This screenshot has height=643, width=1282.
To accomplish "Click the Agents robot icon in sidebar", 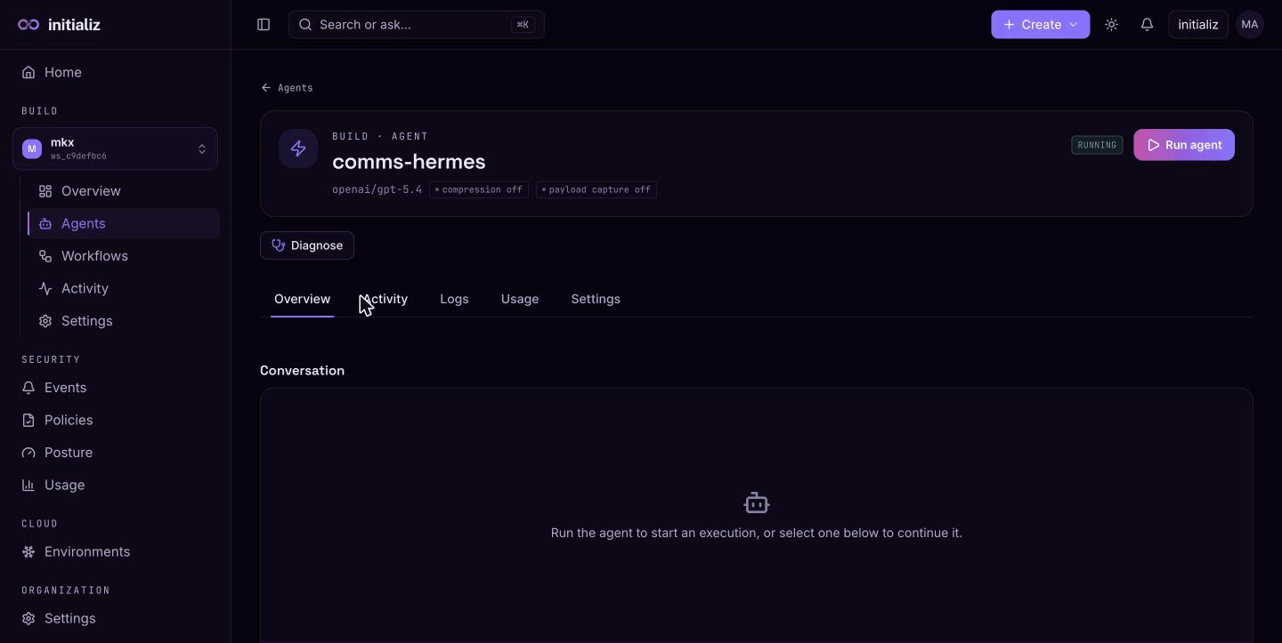I will pos(45,223).
